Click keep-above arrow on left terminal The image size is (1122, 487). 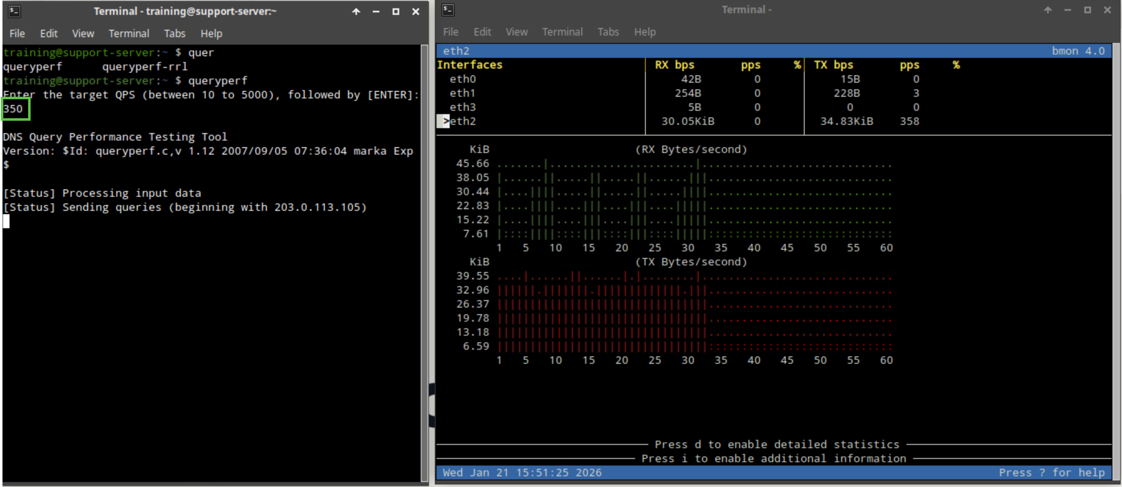[356, 12]
